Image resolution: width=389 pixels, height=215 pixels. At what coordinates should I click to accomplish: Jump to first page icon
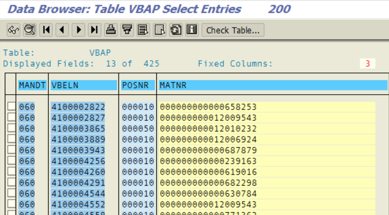tap(46, 30)
